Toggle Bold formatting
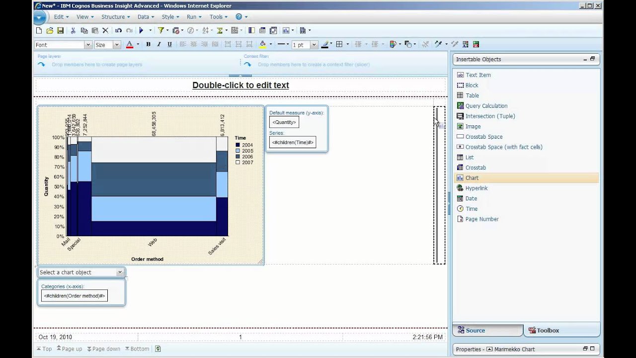 click(148, 44)
